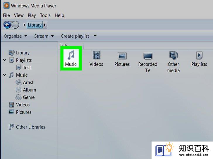
Task: Open the Create playlist dropdown arrow
Action: pyautogui.click(x=95, y=36)
